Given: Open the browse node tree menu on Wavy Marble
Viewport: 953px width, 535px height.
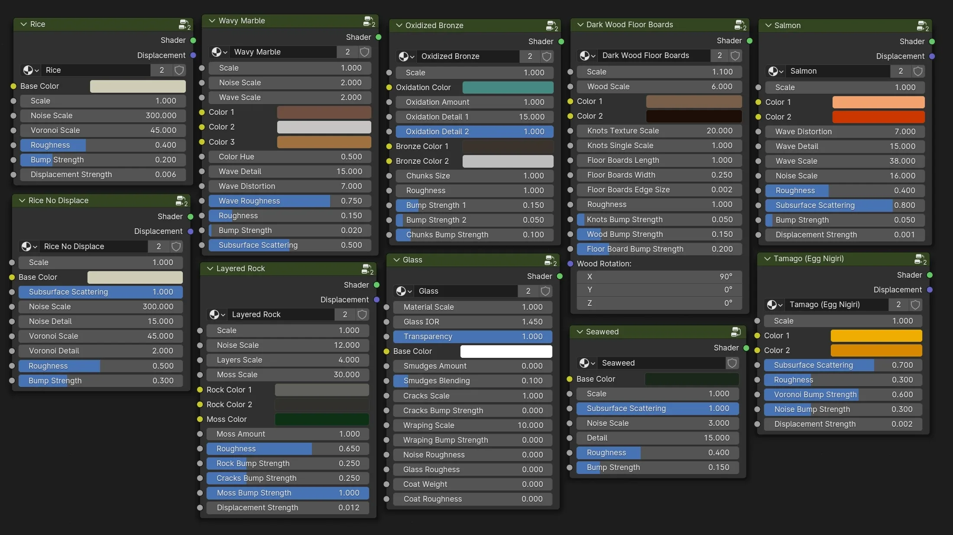Looking at the screenshot, I should [x=219, y=52].
